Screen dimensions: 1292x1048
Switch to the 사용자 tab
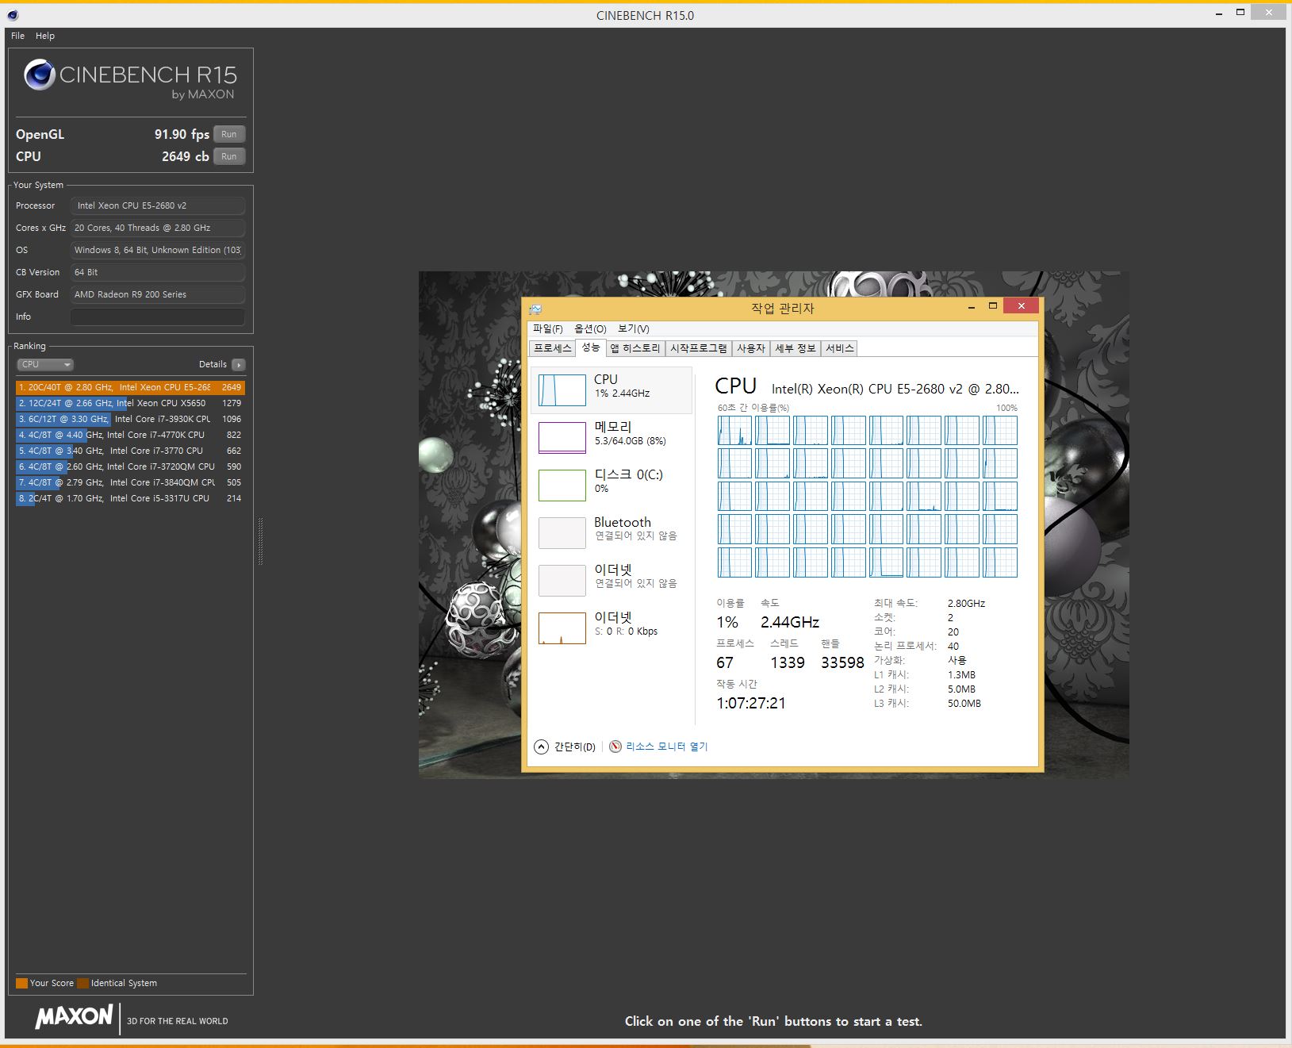coord(751,348)
